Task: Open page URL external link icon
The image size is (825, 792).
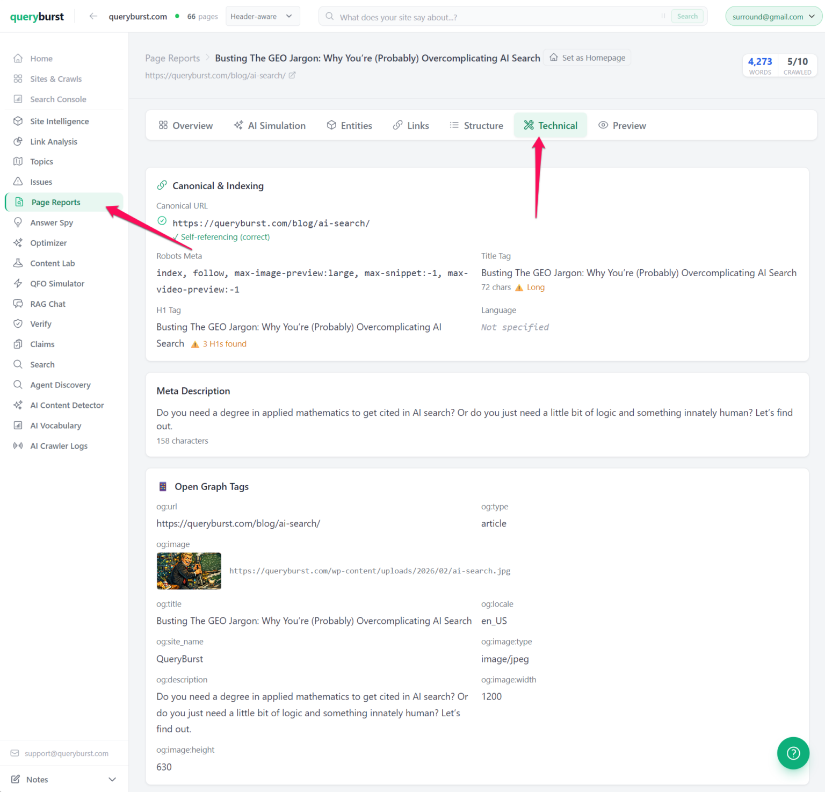Action: [x=292, y=76]
